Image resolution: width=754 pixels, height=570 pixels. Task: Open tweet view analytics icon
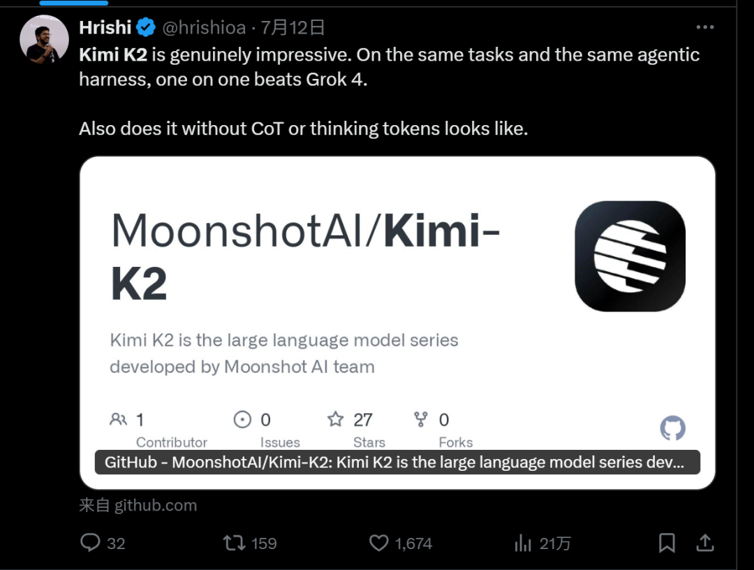click(522, 543)
